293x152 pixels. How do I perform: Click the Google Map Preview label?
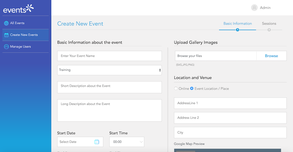(189, 144)
